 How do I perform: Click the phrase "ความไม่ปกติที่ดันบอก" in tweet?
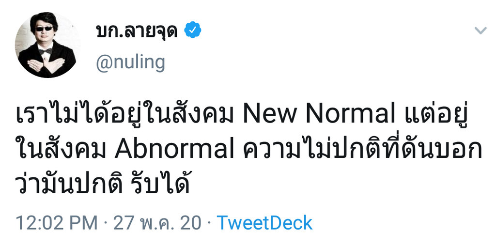362,149
